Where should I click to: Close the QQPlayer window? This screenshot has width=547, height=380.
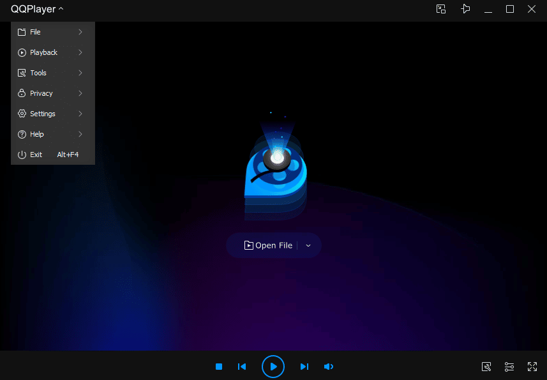(x=532, y=9)
